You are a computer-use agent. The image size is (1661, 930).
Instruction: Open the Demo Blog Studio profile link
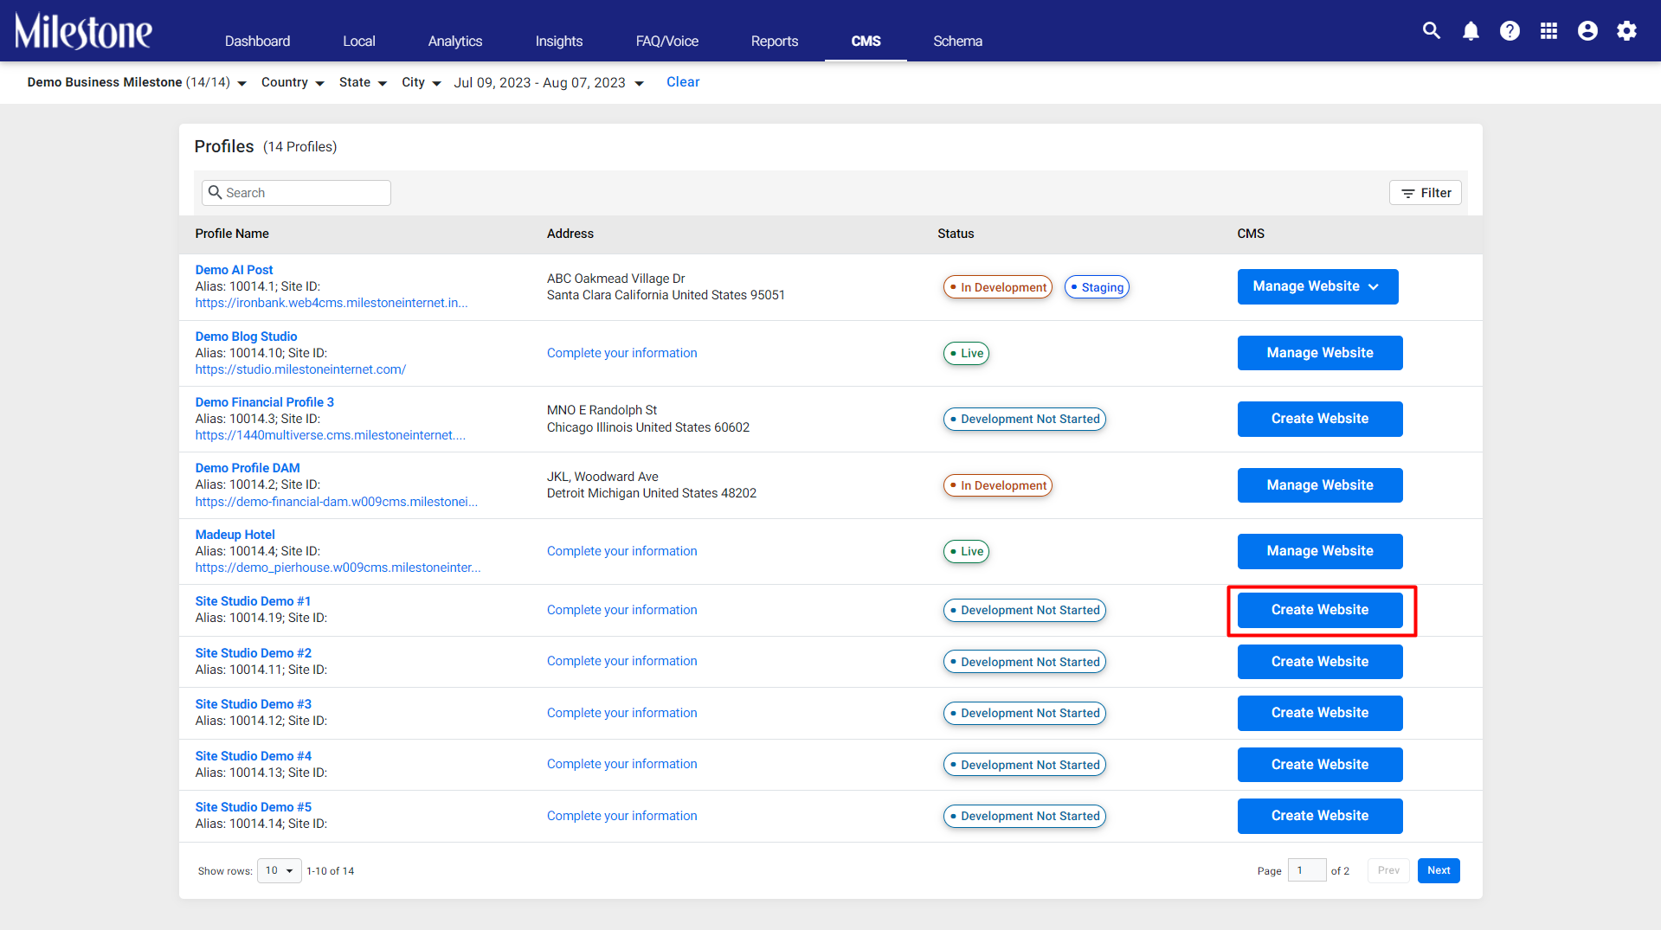pos(246,337)
